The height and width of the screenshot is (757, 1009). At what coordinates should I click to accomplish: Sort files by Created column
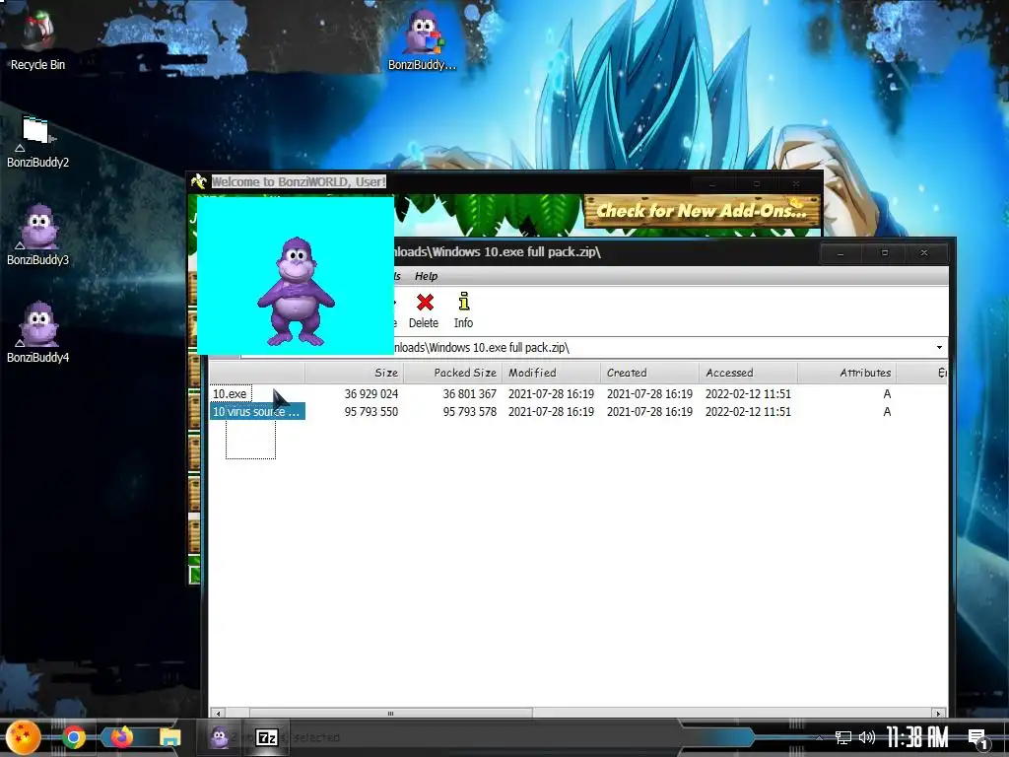pos(650,373)
